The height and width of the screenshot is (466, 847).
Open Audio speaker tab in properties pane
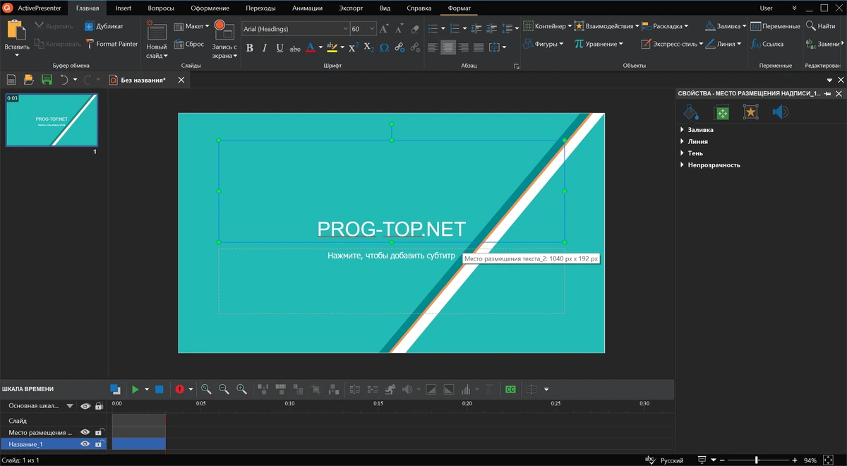coord(780,112)
